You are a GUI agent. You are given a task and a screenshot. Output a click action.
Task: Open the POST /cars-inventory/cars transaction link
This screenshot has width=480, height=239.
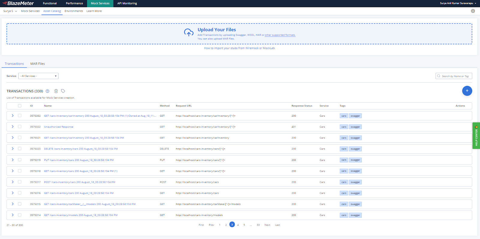click(80, 182)
